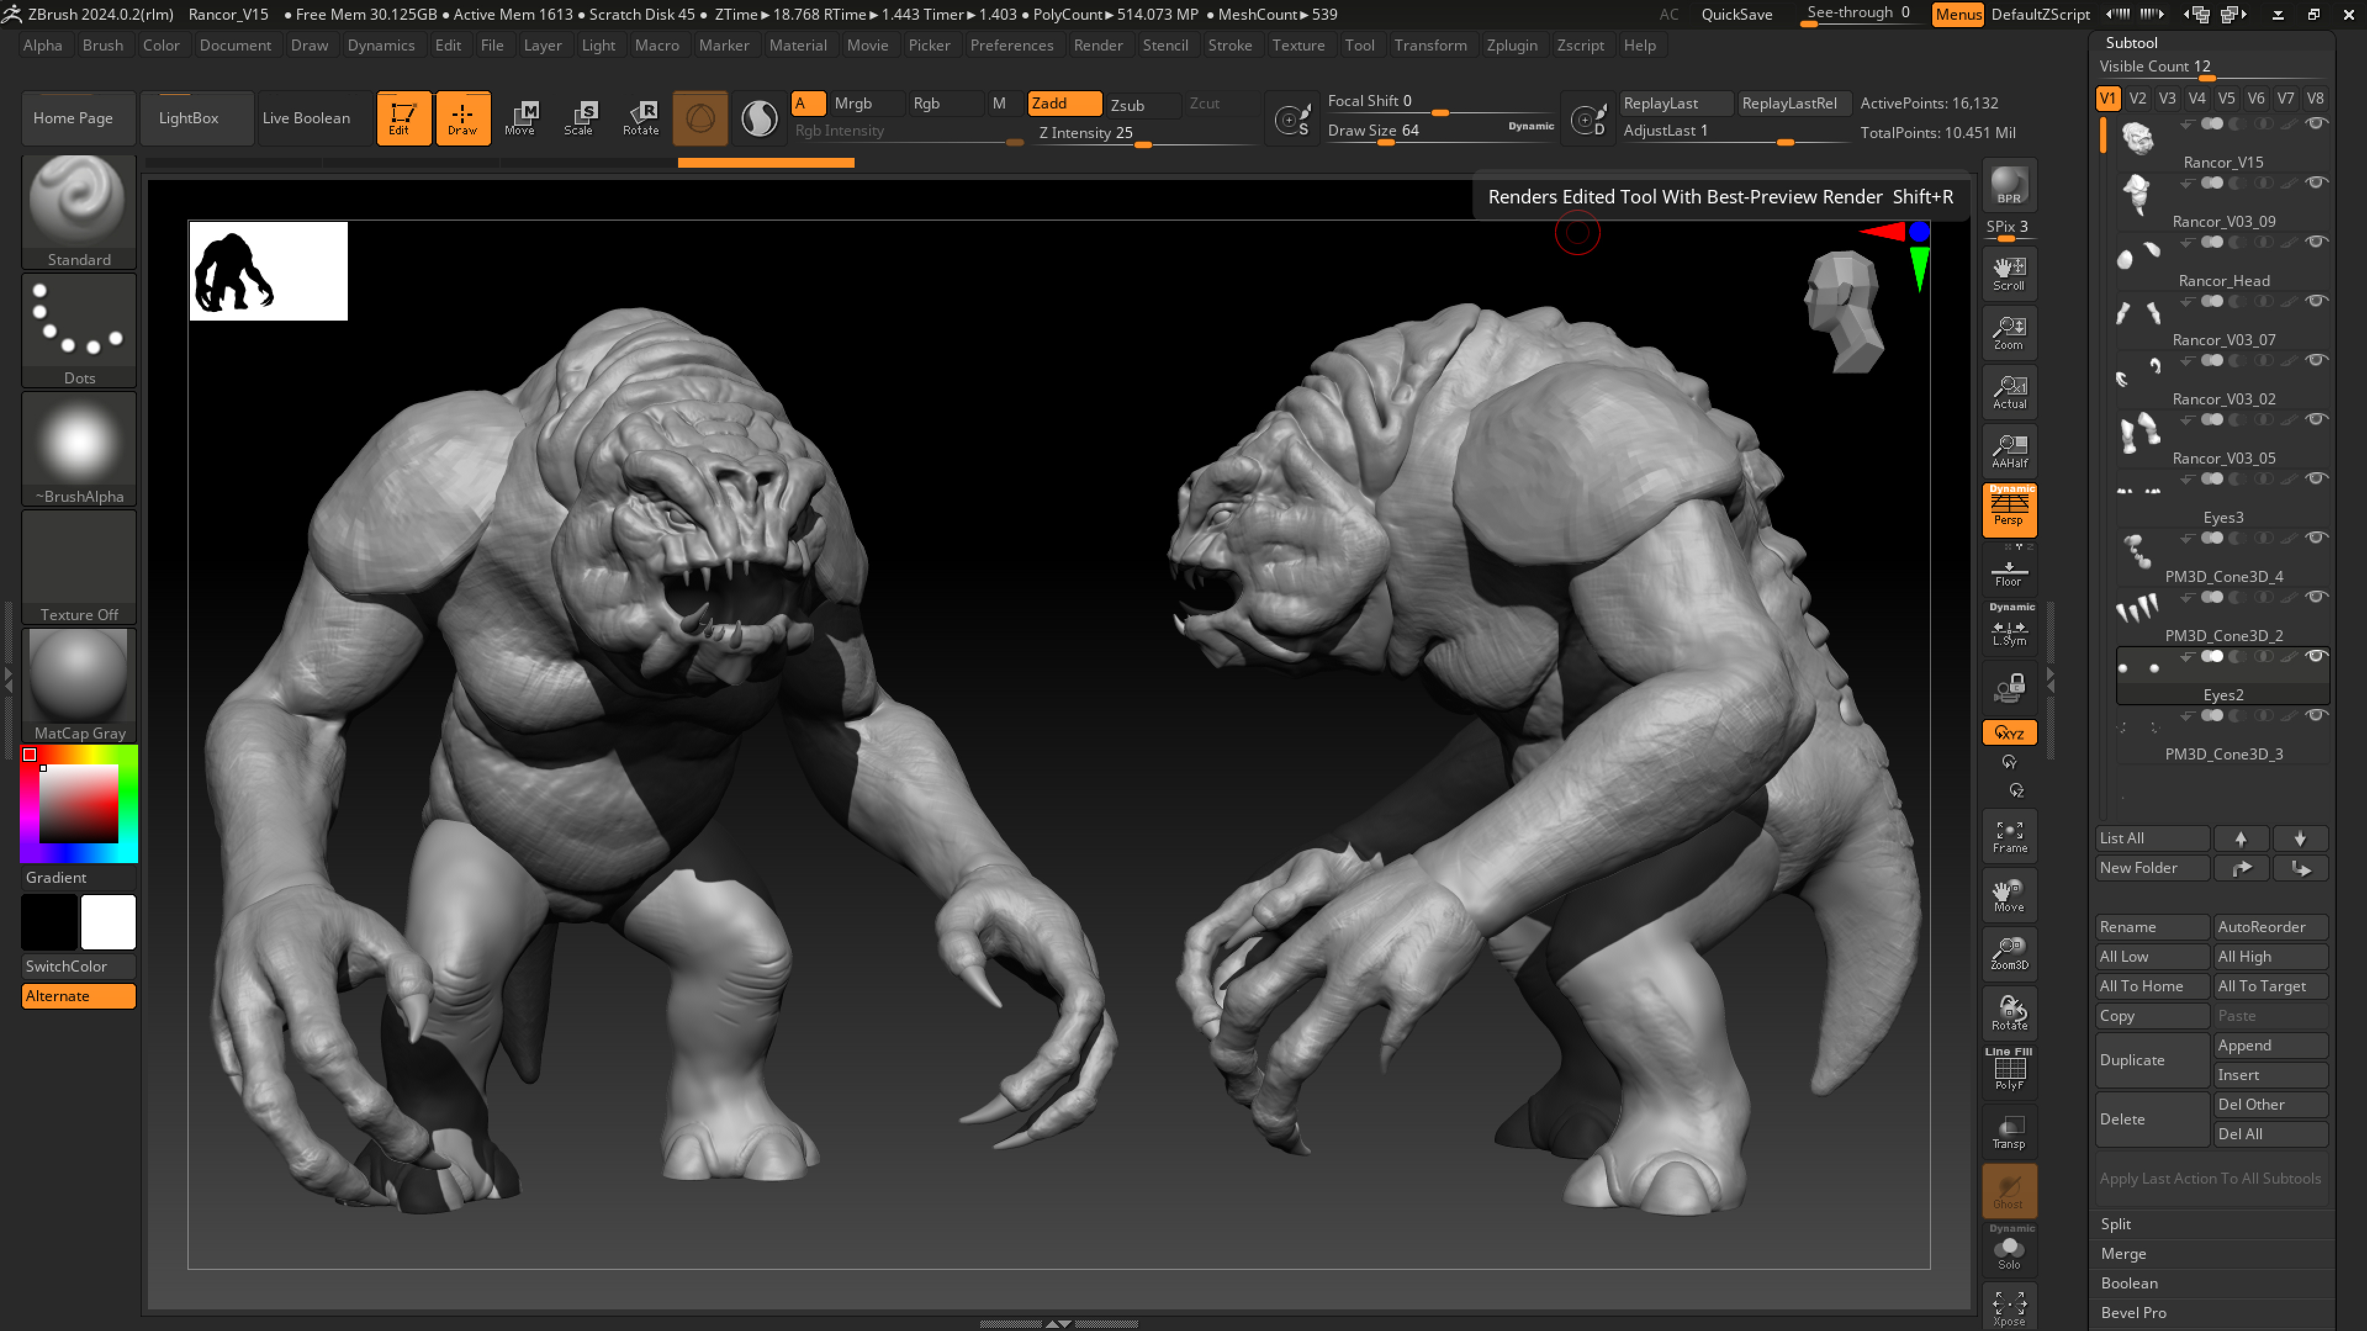Toggle Perspective (Persp) view mode
The height and width of the screenshot is (1331, 2367).
[x=2009, y=510]
